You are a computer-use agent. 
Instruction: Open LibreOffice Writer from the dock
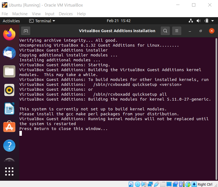(x=9, y=108)
